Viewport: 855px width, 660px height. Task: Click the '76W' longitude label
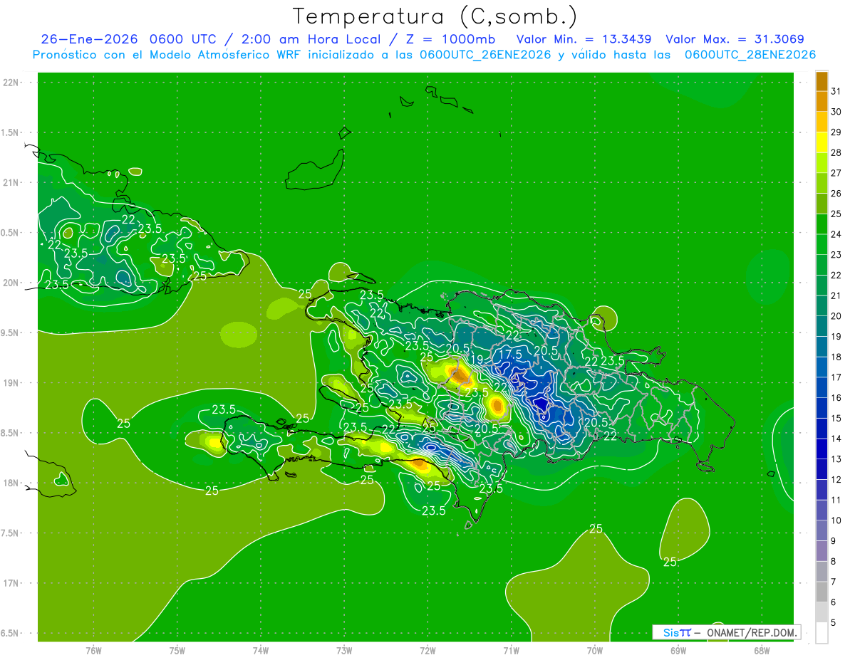click(x=93, y=650)
